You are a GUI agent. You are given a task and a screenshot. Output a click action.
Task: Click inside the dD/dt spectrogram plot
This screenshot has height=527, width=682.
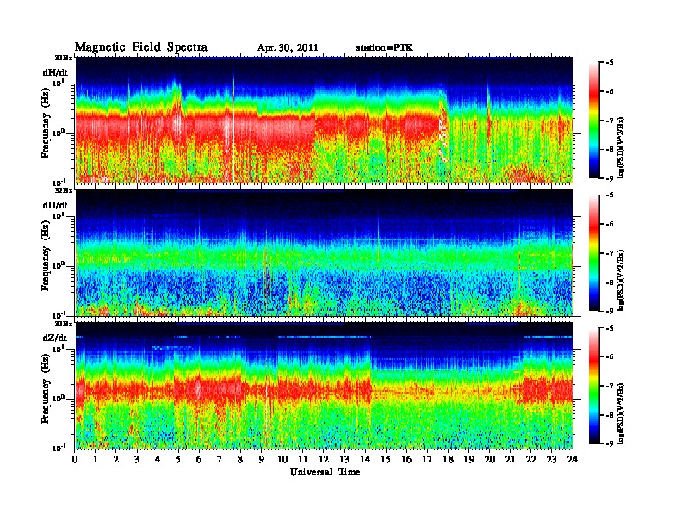click(x=324, y=253)
